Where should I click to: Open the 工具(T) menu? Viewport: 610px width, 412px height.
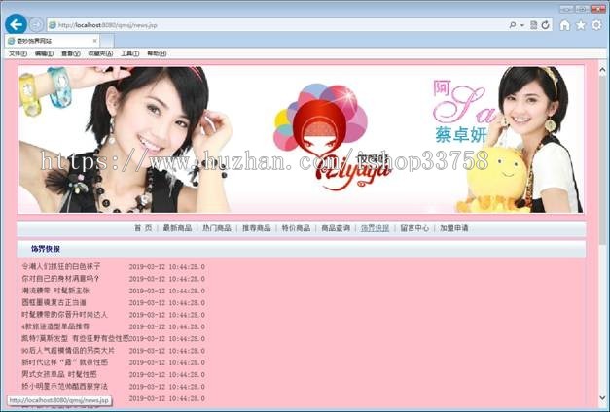(x=129, y=53)
